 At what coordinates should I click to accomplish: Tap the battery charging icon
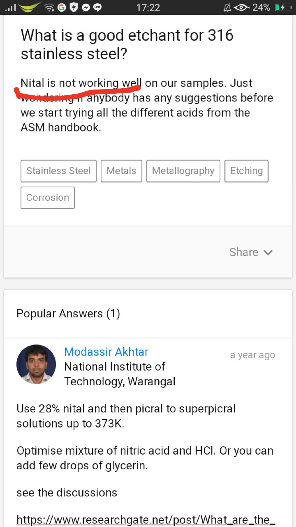283,7
